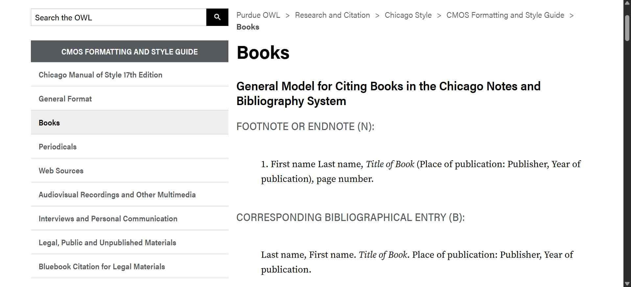Image resolution: width=631 pixels, height=287 pixels.
Task: Open Interviews and Personal Communication
Action: click(x=108, y=219)
